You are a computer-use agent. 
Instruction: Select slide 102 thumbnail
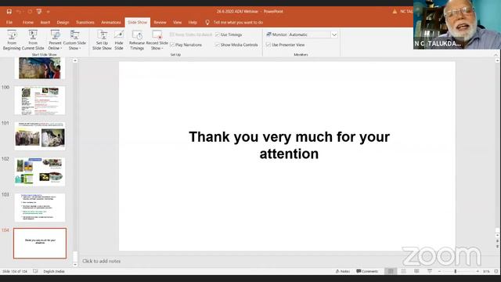point(40,172)
